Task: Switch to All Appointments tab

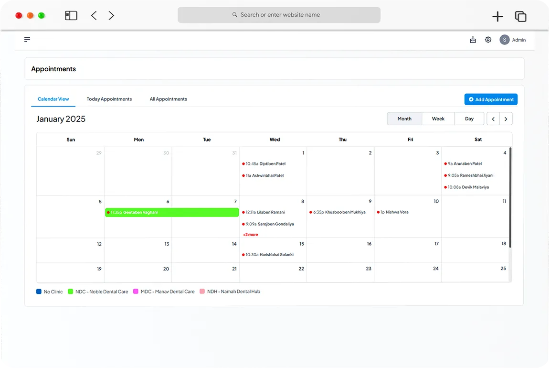Action: click(x=169, y=99)
